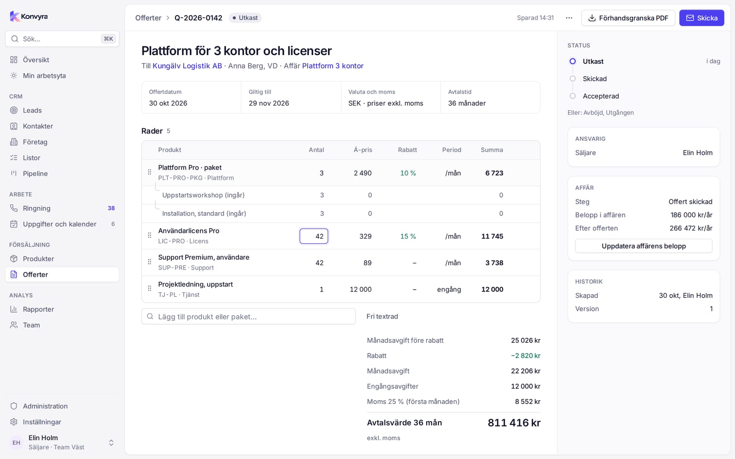The width and height of the screenshot is (735, 459).
Task: Open Kontakter in sidebar
Action: [62, 126]
